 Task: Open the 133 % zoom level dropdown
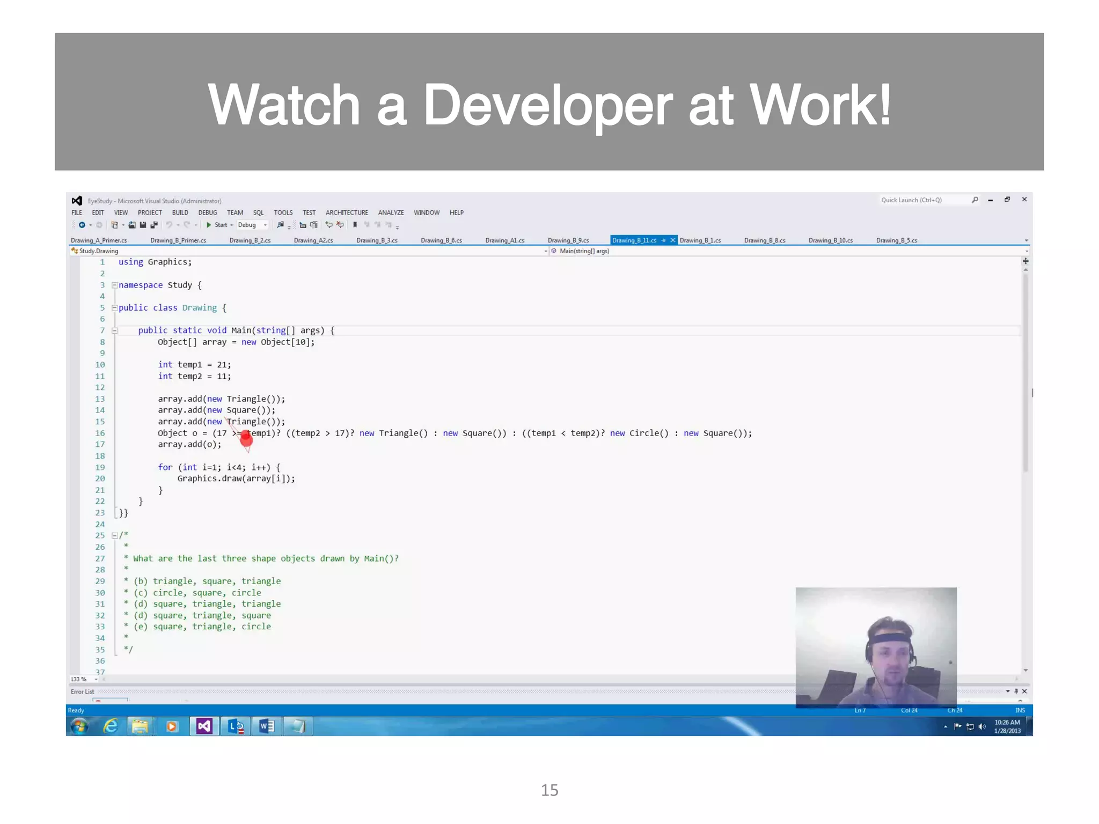click(96, 679)
